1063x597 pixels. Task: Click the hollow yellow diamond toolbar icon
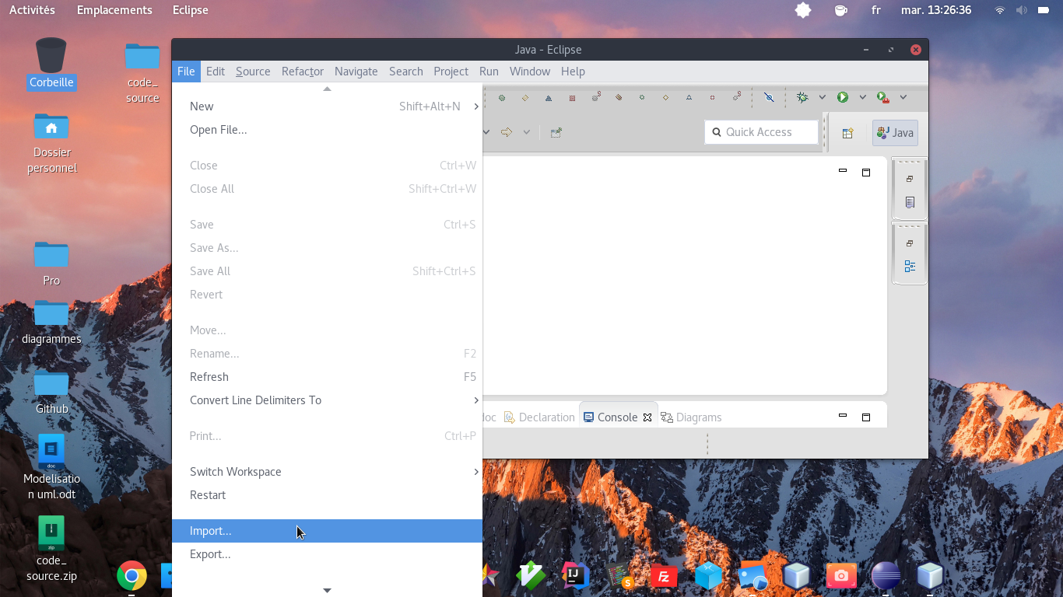point(665,97)
